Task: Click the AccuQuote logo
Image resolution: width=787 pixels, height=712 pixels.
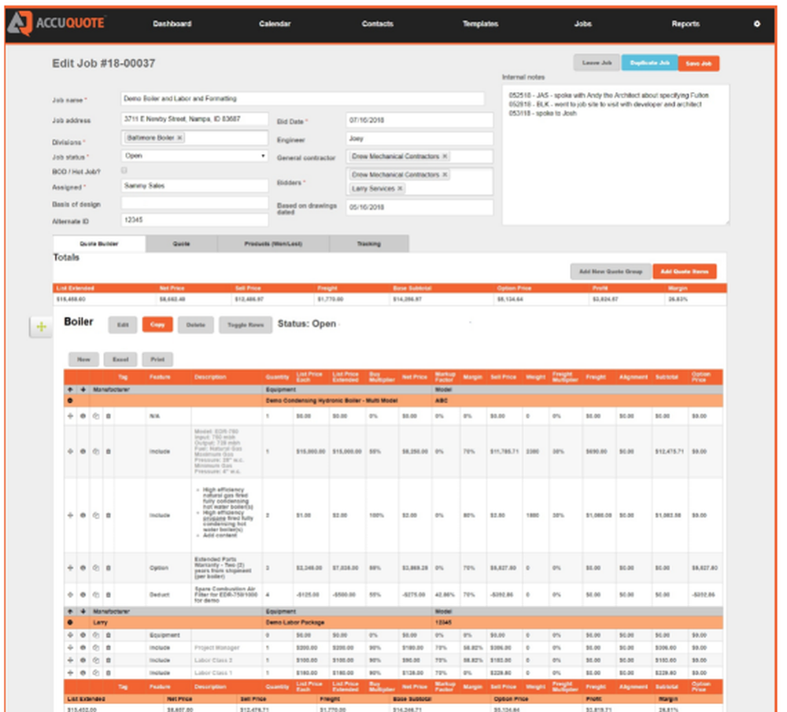Action: click(57, 23)
